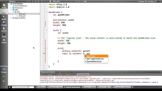Switch to the Apico output tab
This screenshot has width=162, height=91.
point(63,75)
